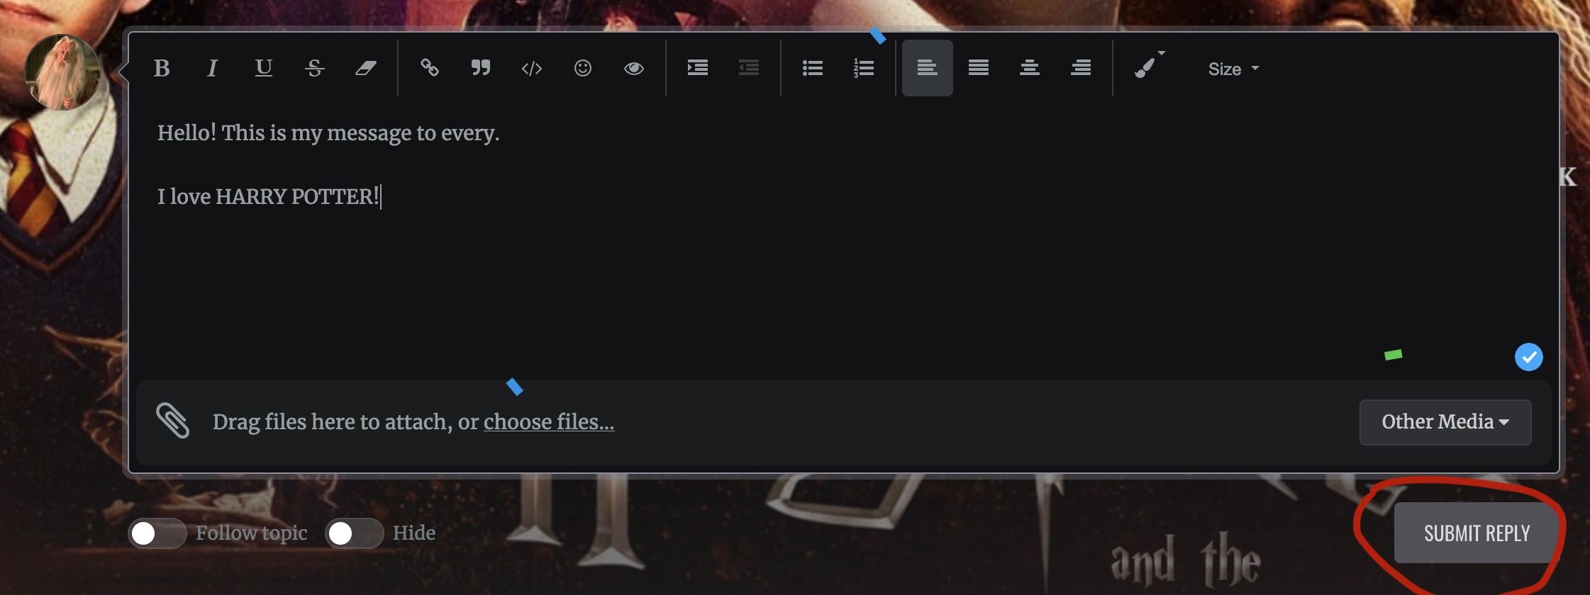Decrease paragraph indent
Image resolution: width=1590 pixels, height=595 pixels.
[749, 68]
